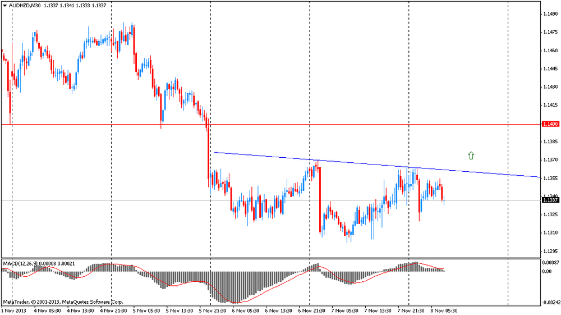Viewport: 561px width, 315px height.
Task: Click price axis value 1.1490
Action: [x=551, y=14]
